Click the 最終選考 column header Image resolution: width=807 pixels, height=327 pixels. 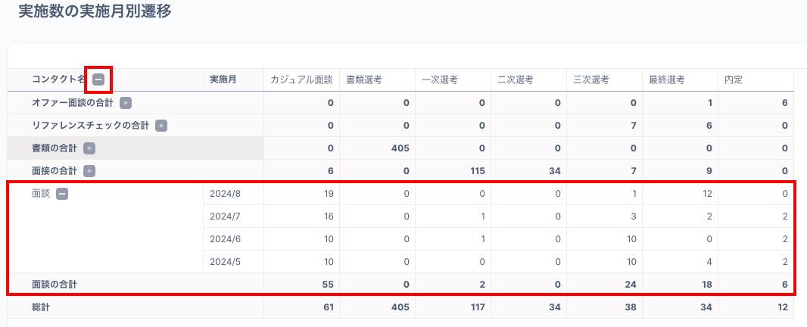[667, 79]
